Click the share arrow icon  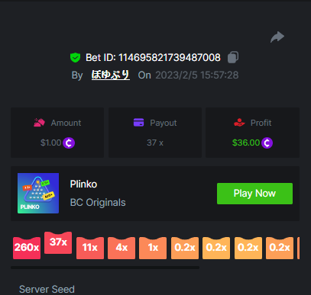point(277,37)
